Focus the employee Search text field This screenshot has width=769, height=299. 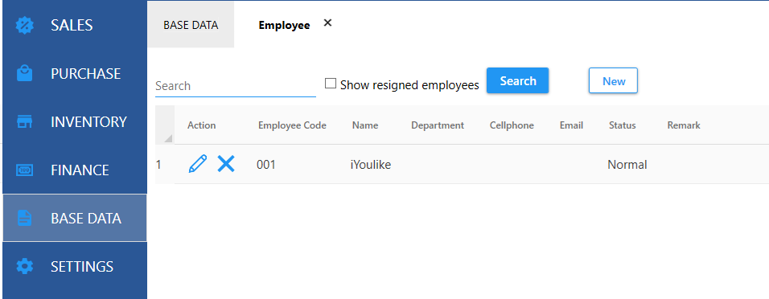(236, 86)
